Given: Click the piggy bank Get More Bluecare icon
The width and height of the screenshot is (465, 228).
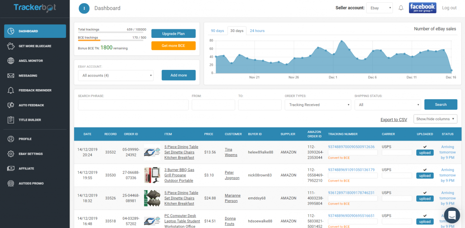Looking at the screenshot, I should [x=11, y=46].
